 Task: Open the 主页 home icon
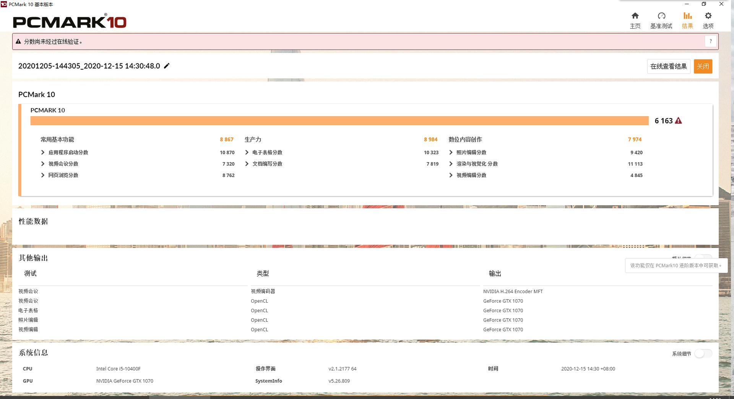(635, 16)
